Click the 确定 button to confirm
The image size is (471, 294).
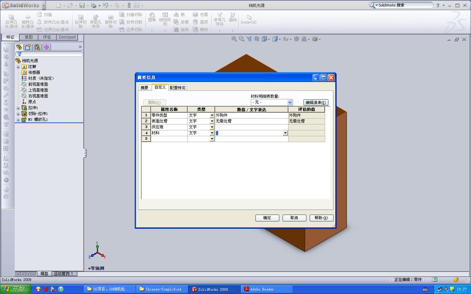click(x=267, y=218)
